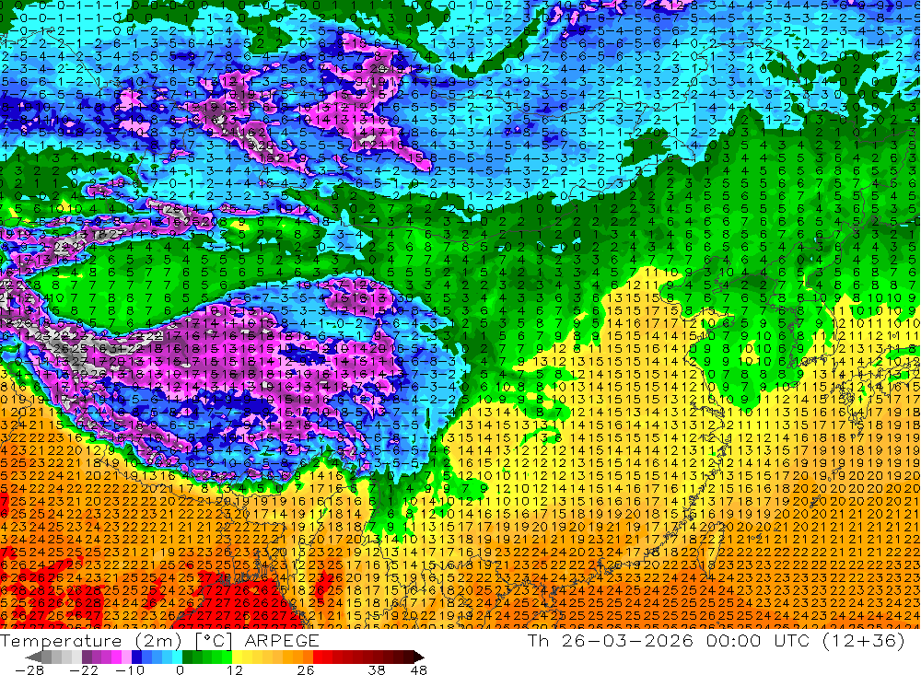Click the '0' legend value
The image size is (921, 675).
tap(181, 670)
